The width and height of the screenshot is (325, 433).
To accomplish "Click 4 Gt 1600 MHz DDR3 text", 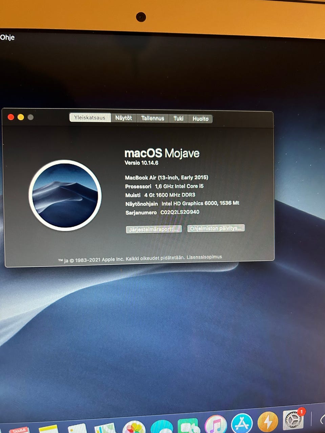I will tap(170, 195).
